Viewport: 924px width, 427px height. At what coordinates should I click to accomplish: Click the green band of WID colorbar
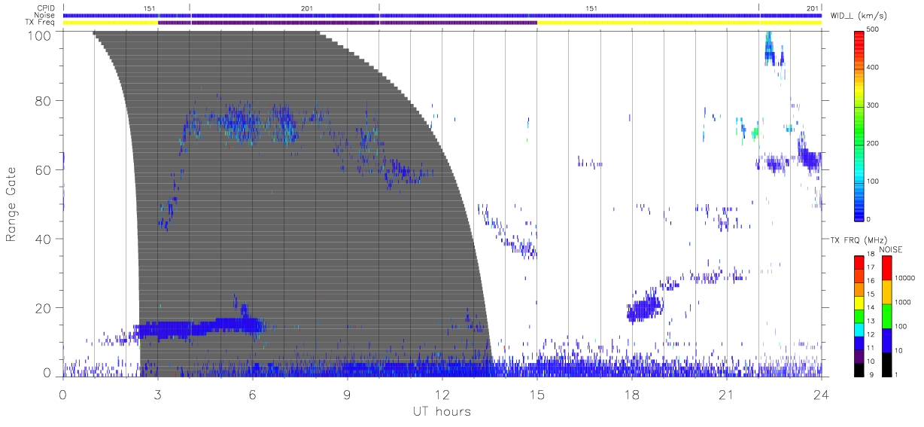point(859,128)
